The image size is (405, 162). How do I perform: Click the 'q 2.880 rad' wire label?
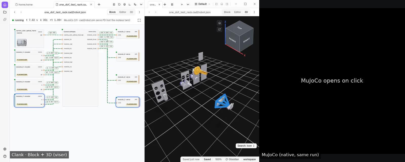[x=52, y=83]
